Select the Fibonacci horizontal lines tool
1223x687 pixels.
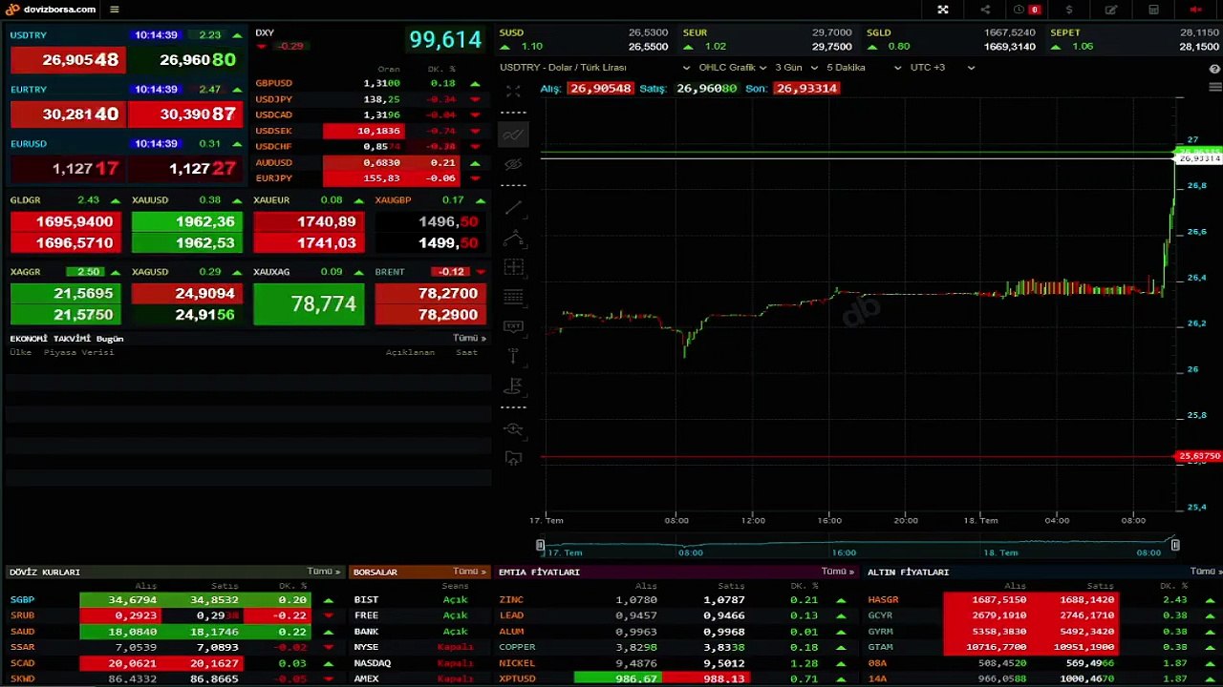pos(513,297)
